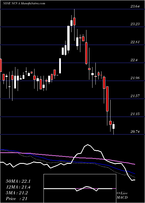Click the highest red candlestick near 23.64
145x203 pixels.
click(x=74, y=21)
